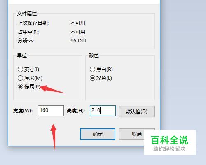Click the 高度(H): label text

click(76, 111)
